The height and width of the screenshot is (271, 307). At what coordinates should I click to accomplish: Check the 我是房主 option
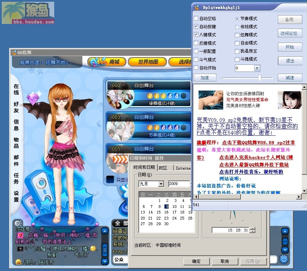coord(237,51)
